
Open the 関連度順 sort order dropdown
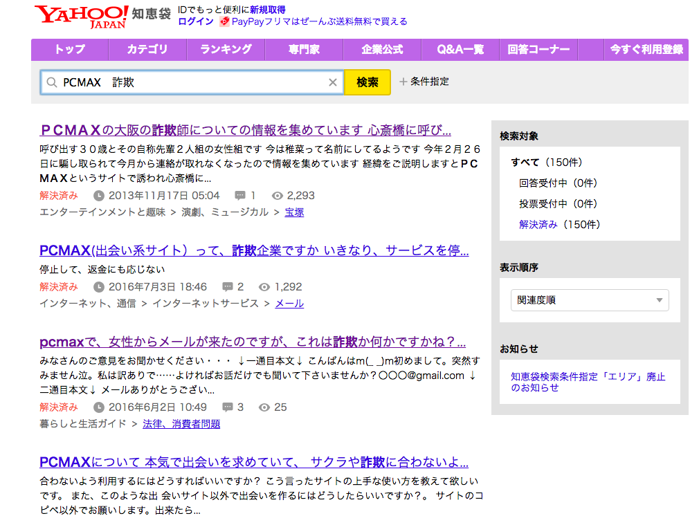click(590, 300)
